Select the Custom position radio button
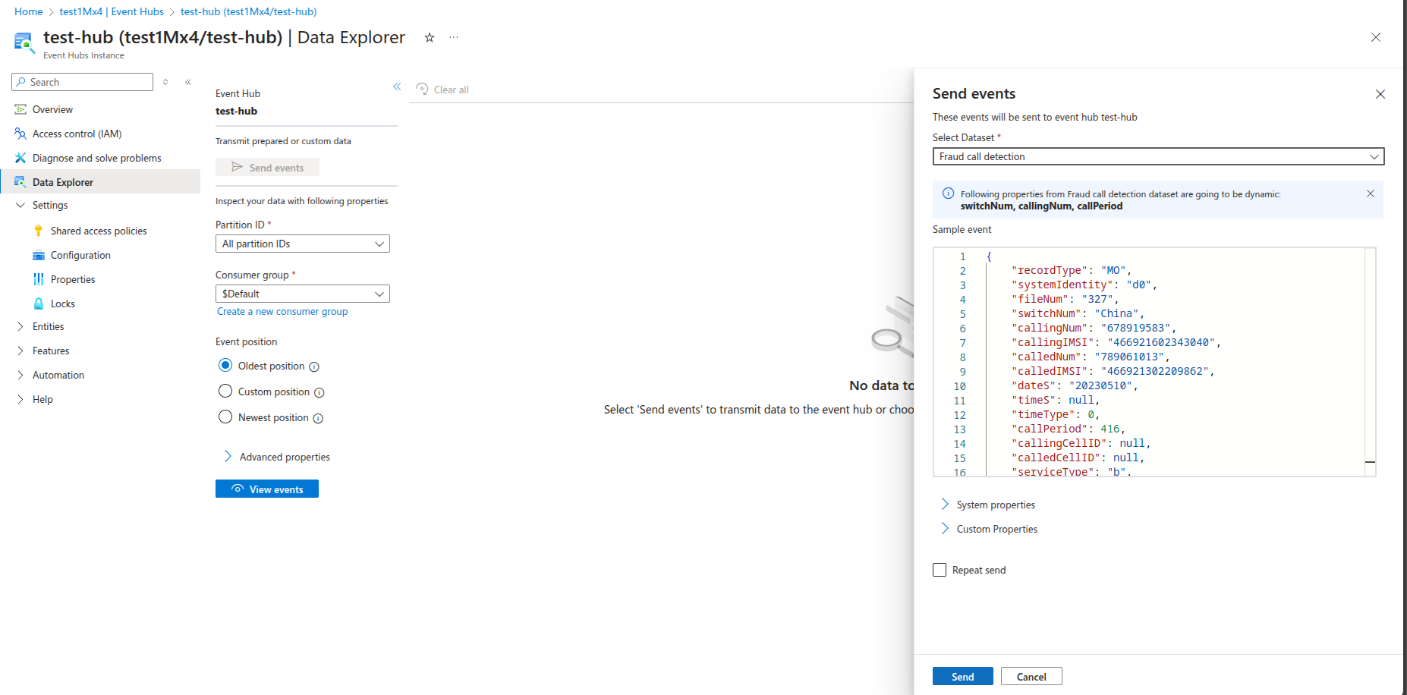Viewport: 1407px width, 695px height. pyautogui.click(x=225, y=391)
